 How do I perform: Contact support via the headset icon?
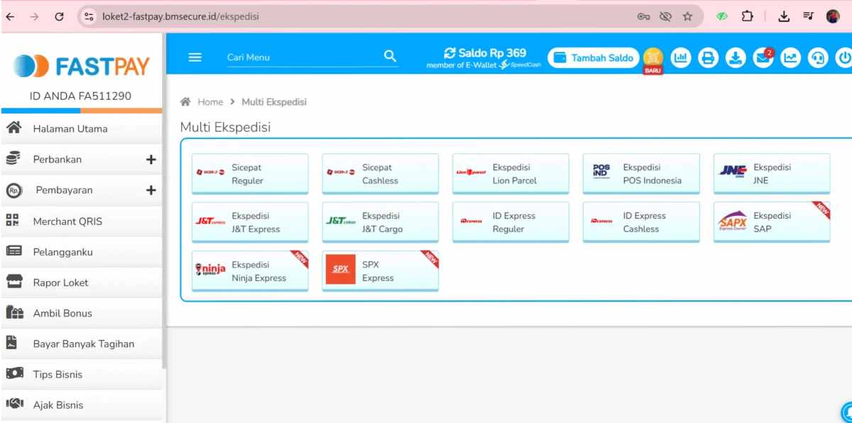[x=818, y=57]
